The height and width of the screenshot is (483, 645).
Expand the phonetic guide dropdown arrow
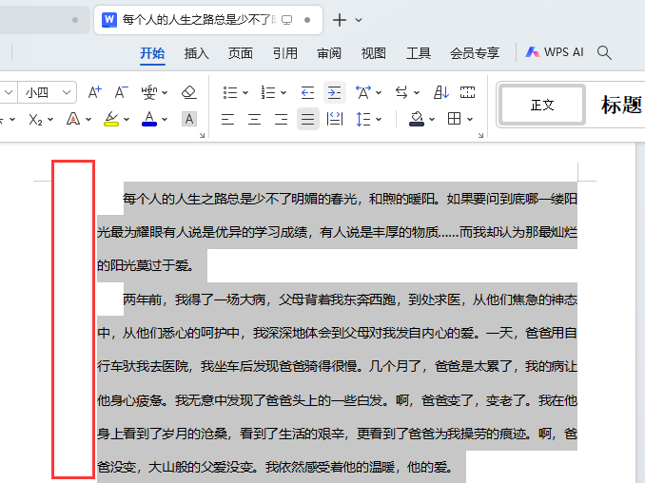tap(165, 93)
